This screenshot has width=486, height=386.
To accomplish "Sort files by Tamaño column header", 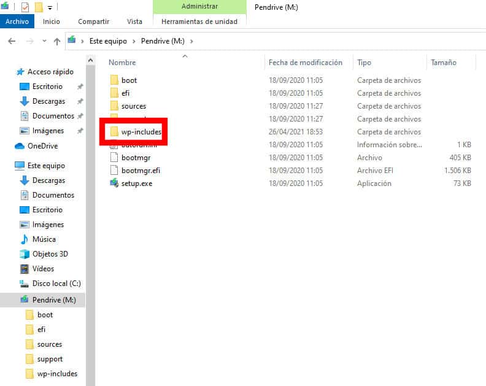I will pos(443,63).
